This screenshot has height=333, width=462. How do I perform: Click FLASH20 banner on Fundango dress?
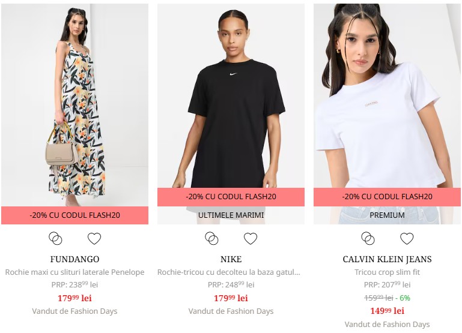tap(75, 215)
